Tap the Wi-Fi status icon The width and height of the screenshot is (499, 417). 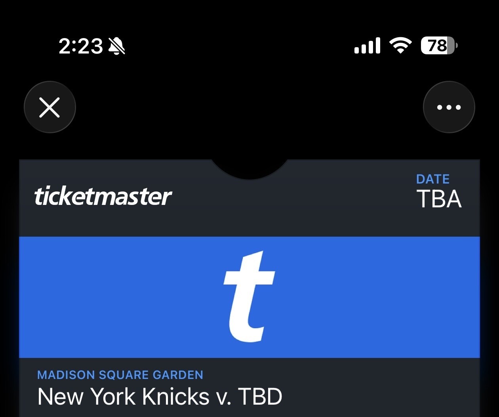[400, 45]
